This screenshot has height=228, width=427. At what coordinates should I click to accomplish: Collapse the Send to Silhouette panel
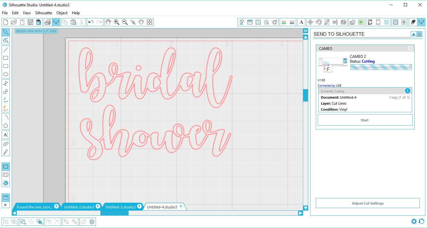[x=306, y=31]
